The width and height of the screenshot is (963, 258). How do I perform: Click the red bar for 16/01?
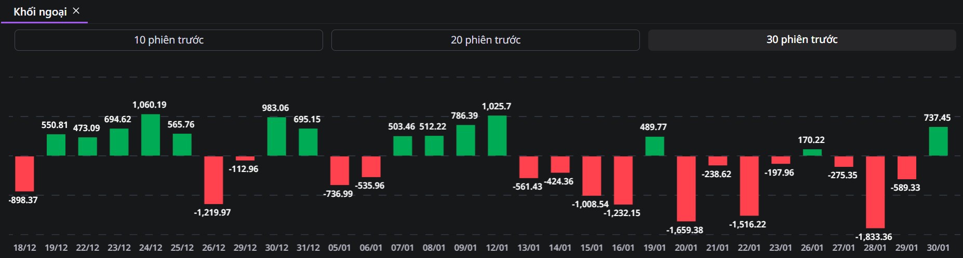pos(623,180)
